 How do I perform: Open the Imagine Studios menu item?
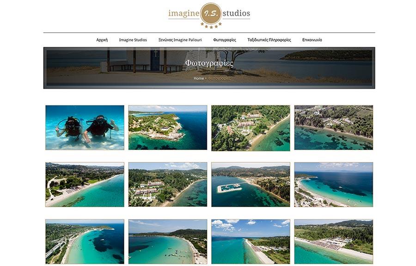[x=133, y=40]
